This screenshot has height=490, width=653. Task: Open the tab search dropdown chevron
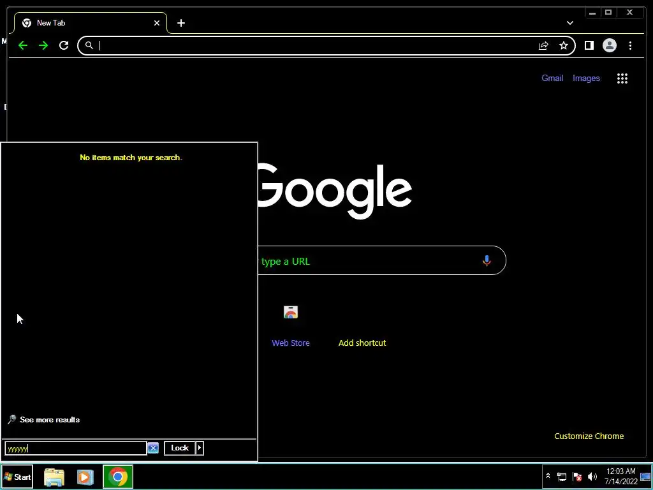(x=569, y=23)
